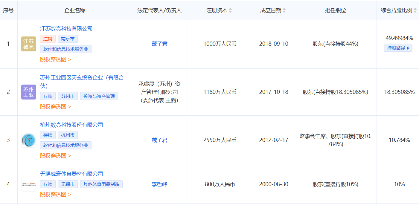The image size is (419, 205).
Task: Select the 2550万人民币 registered capital cell
Action: pyautogui.click(x=220, y=140)
